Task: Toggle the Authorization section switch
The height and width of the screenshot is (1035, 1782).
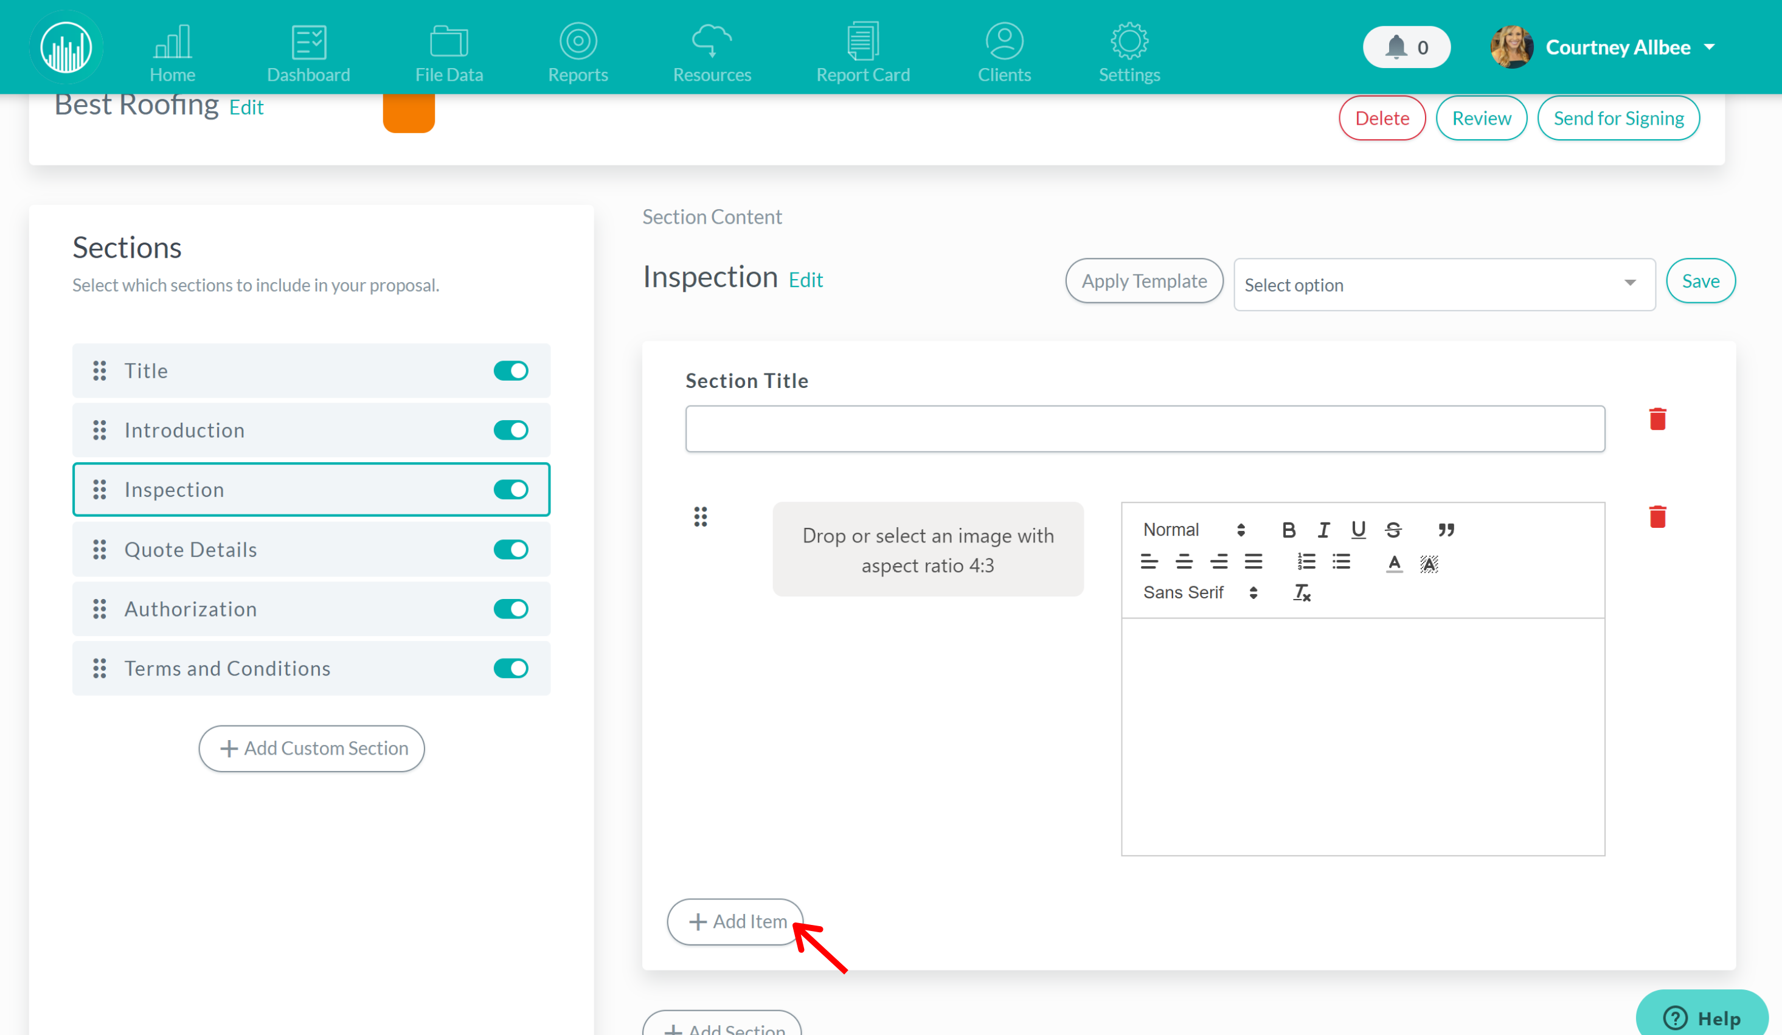Action: [x=510, y=609]
